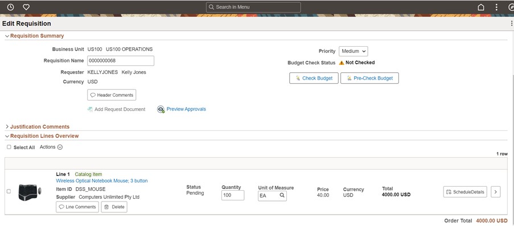Click into the Search in Menu field

[253, 7]
